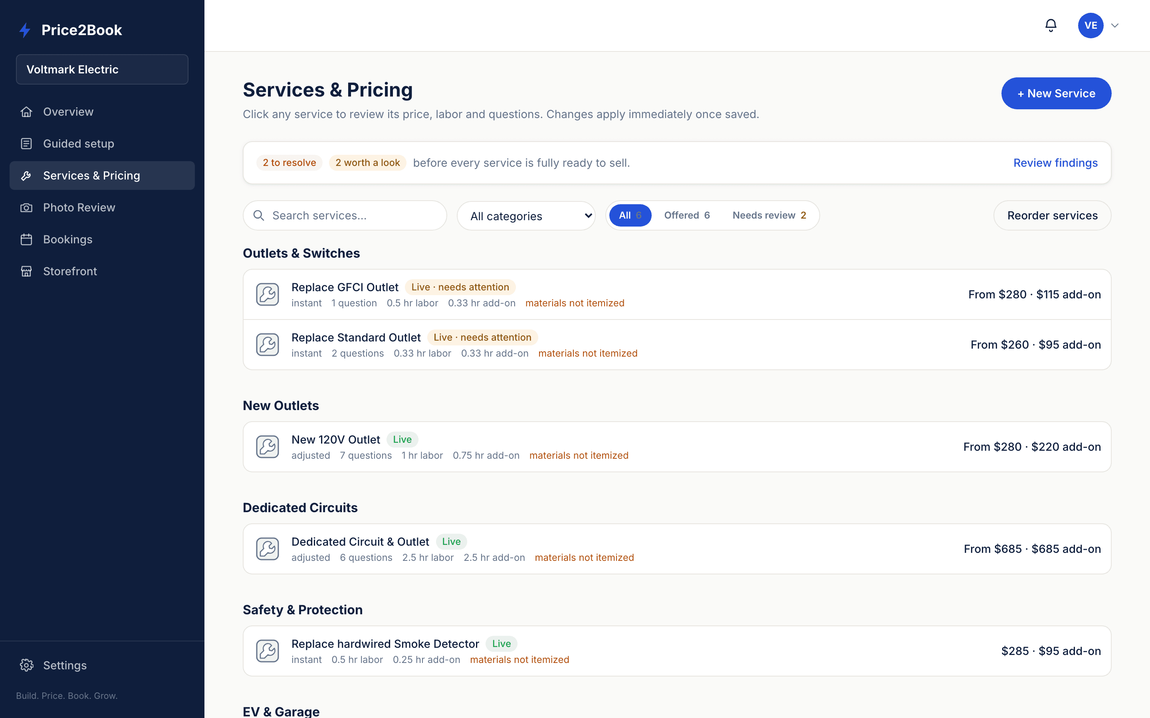Open Settings in the sidebar
Screen dimensions: 1150x718
(102, 665)
